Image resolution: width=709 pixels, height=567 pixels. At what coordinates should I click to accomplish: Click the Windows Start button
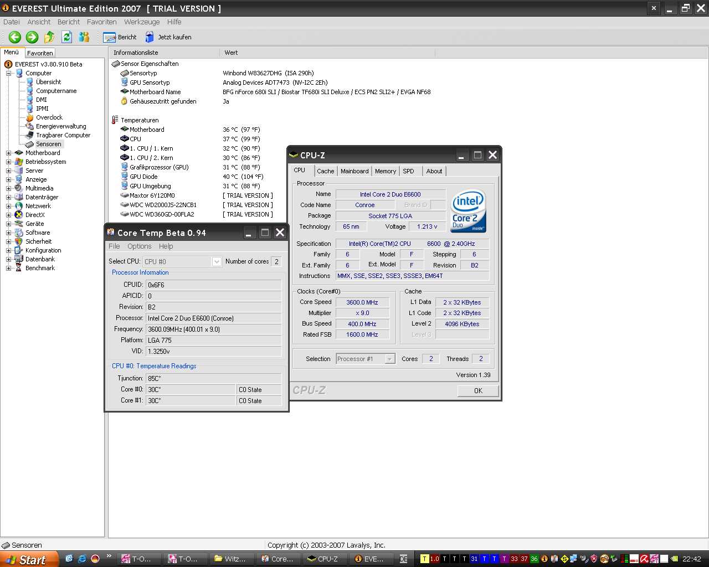29,559
